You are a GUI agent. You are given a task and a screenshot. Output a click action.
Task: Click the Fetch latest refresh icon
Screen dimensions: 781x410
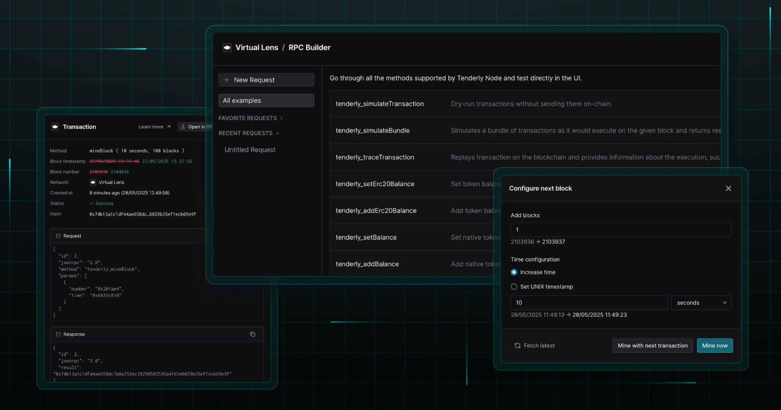(517, 346)
